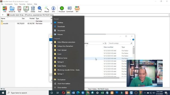170x95 pixels.
Task: Open Microsoft Word from taskbar
Action: (73, 93)
